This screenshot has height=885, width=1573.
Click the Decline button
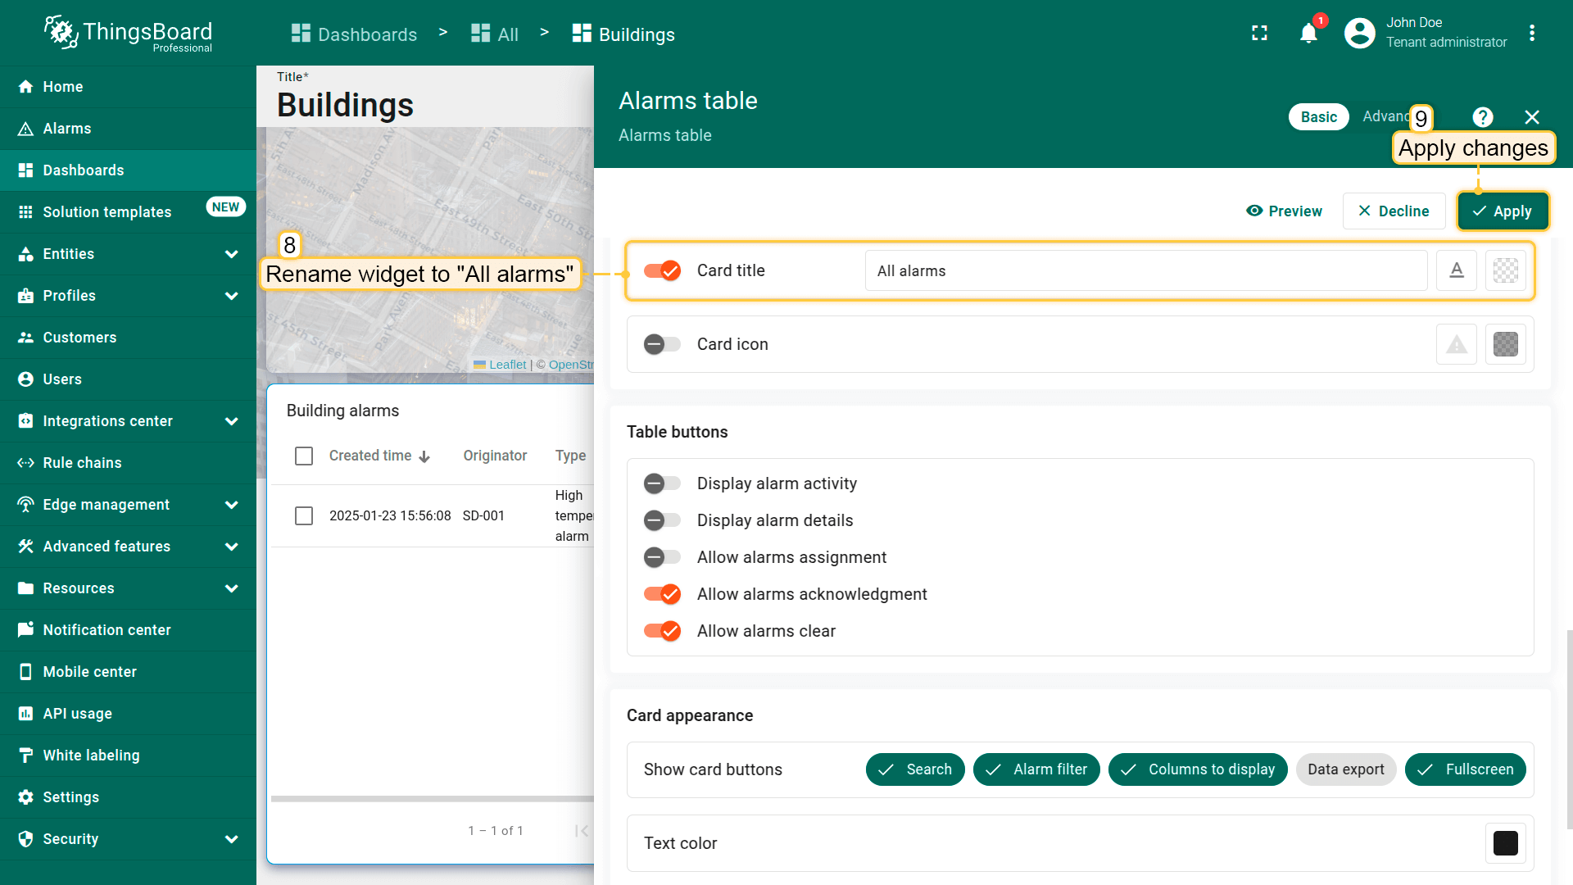[x=1394, y=211]
